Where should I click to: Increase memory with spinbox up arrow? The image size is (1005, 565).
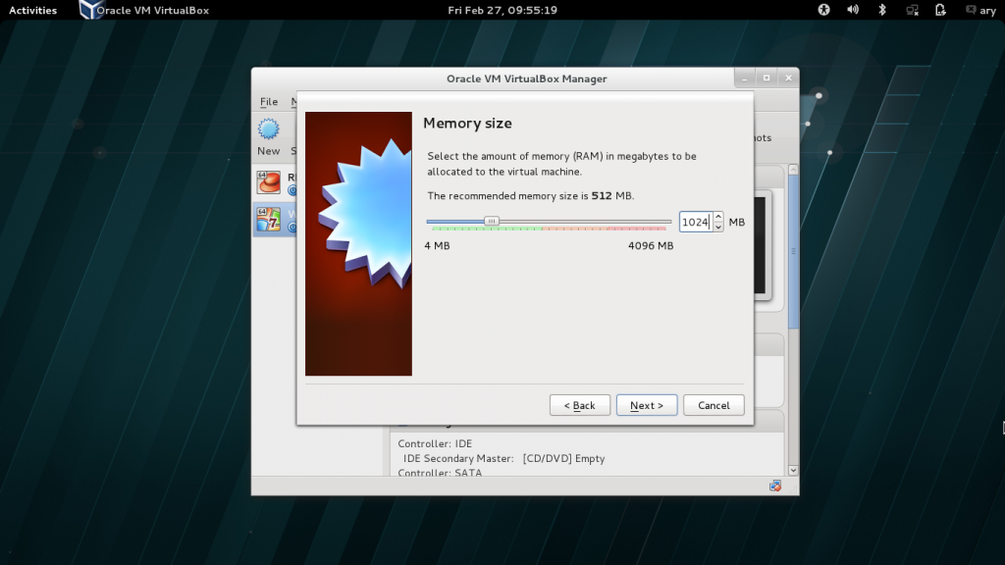[x=718, y=217]
